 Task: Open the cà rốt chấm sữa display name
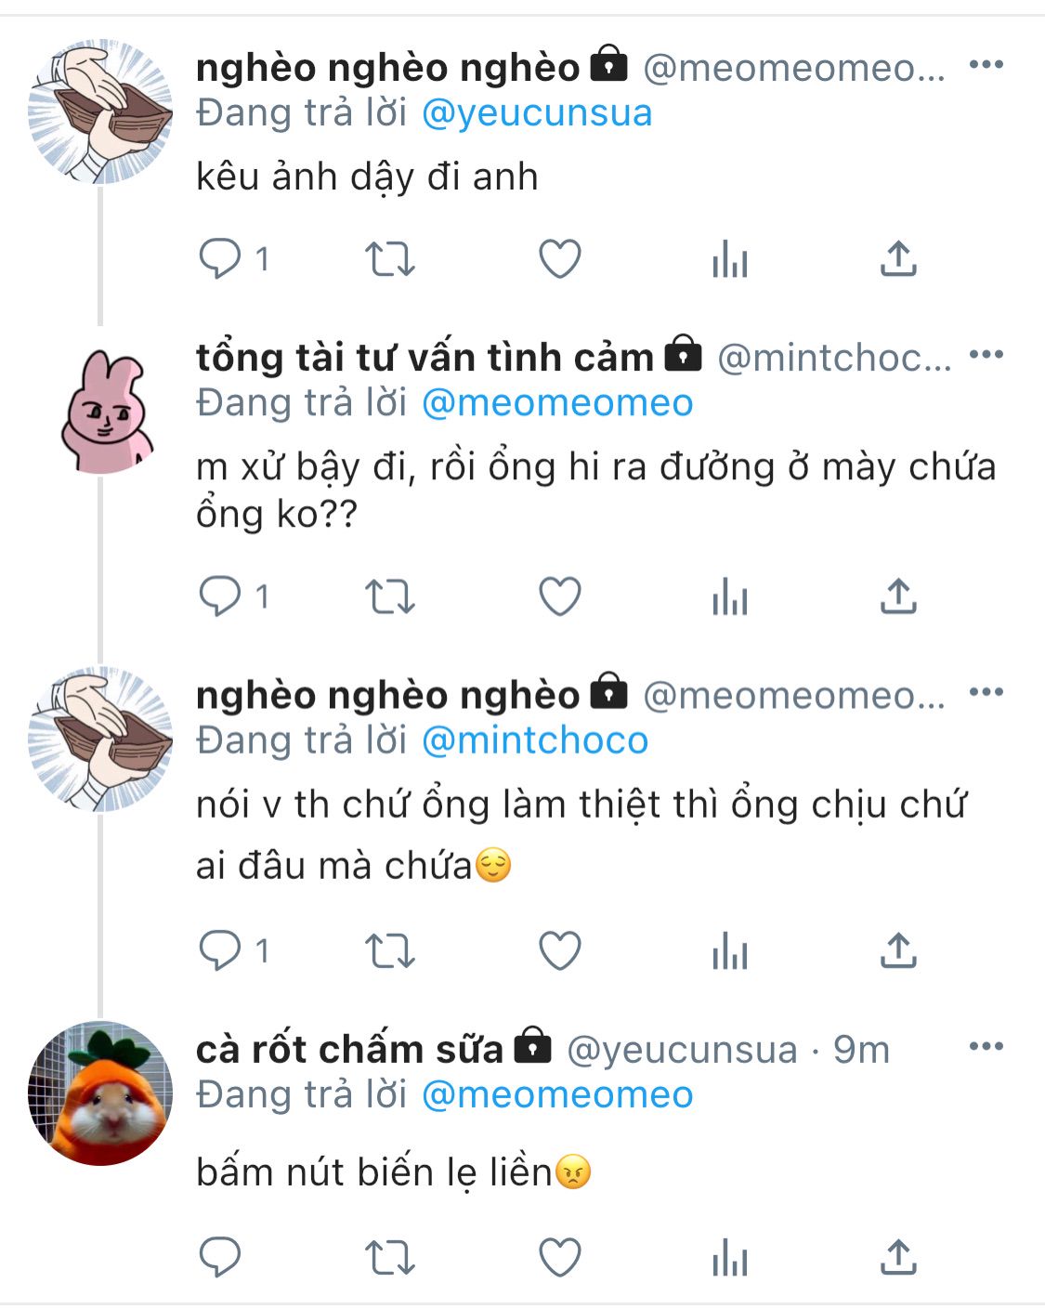349,1050
